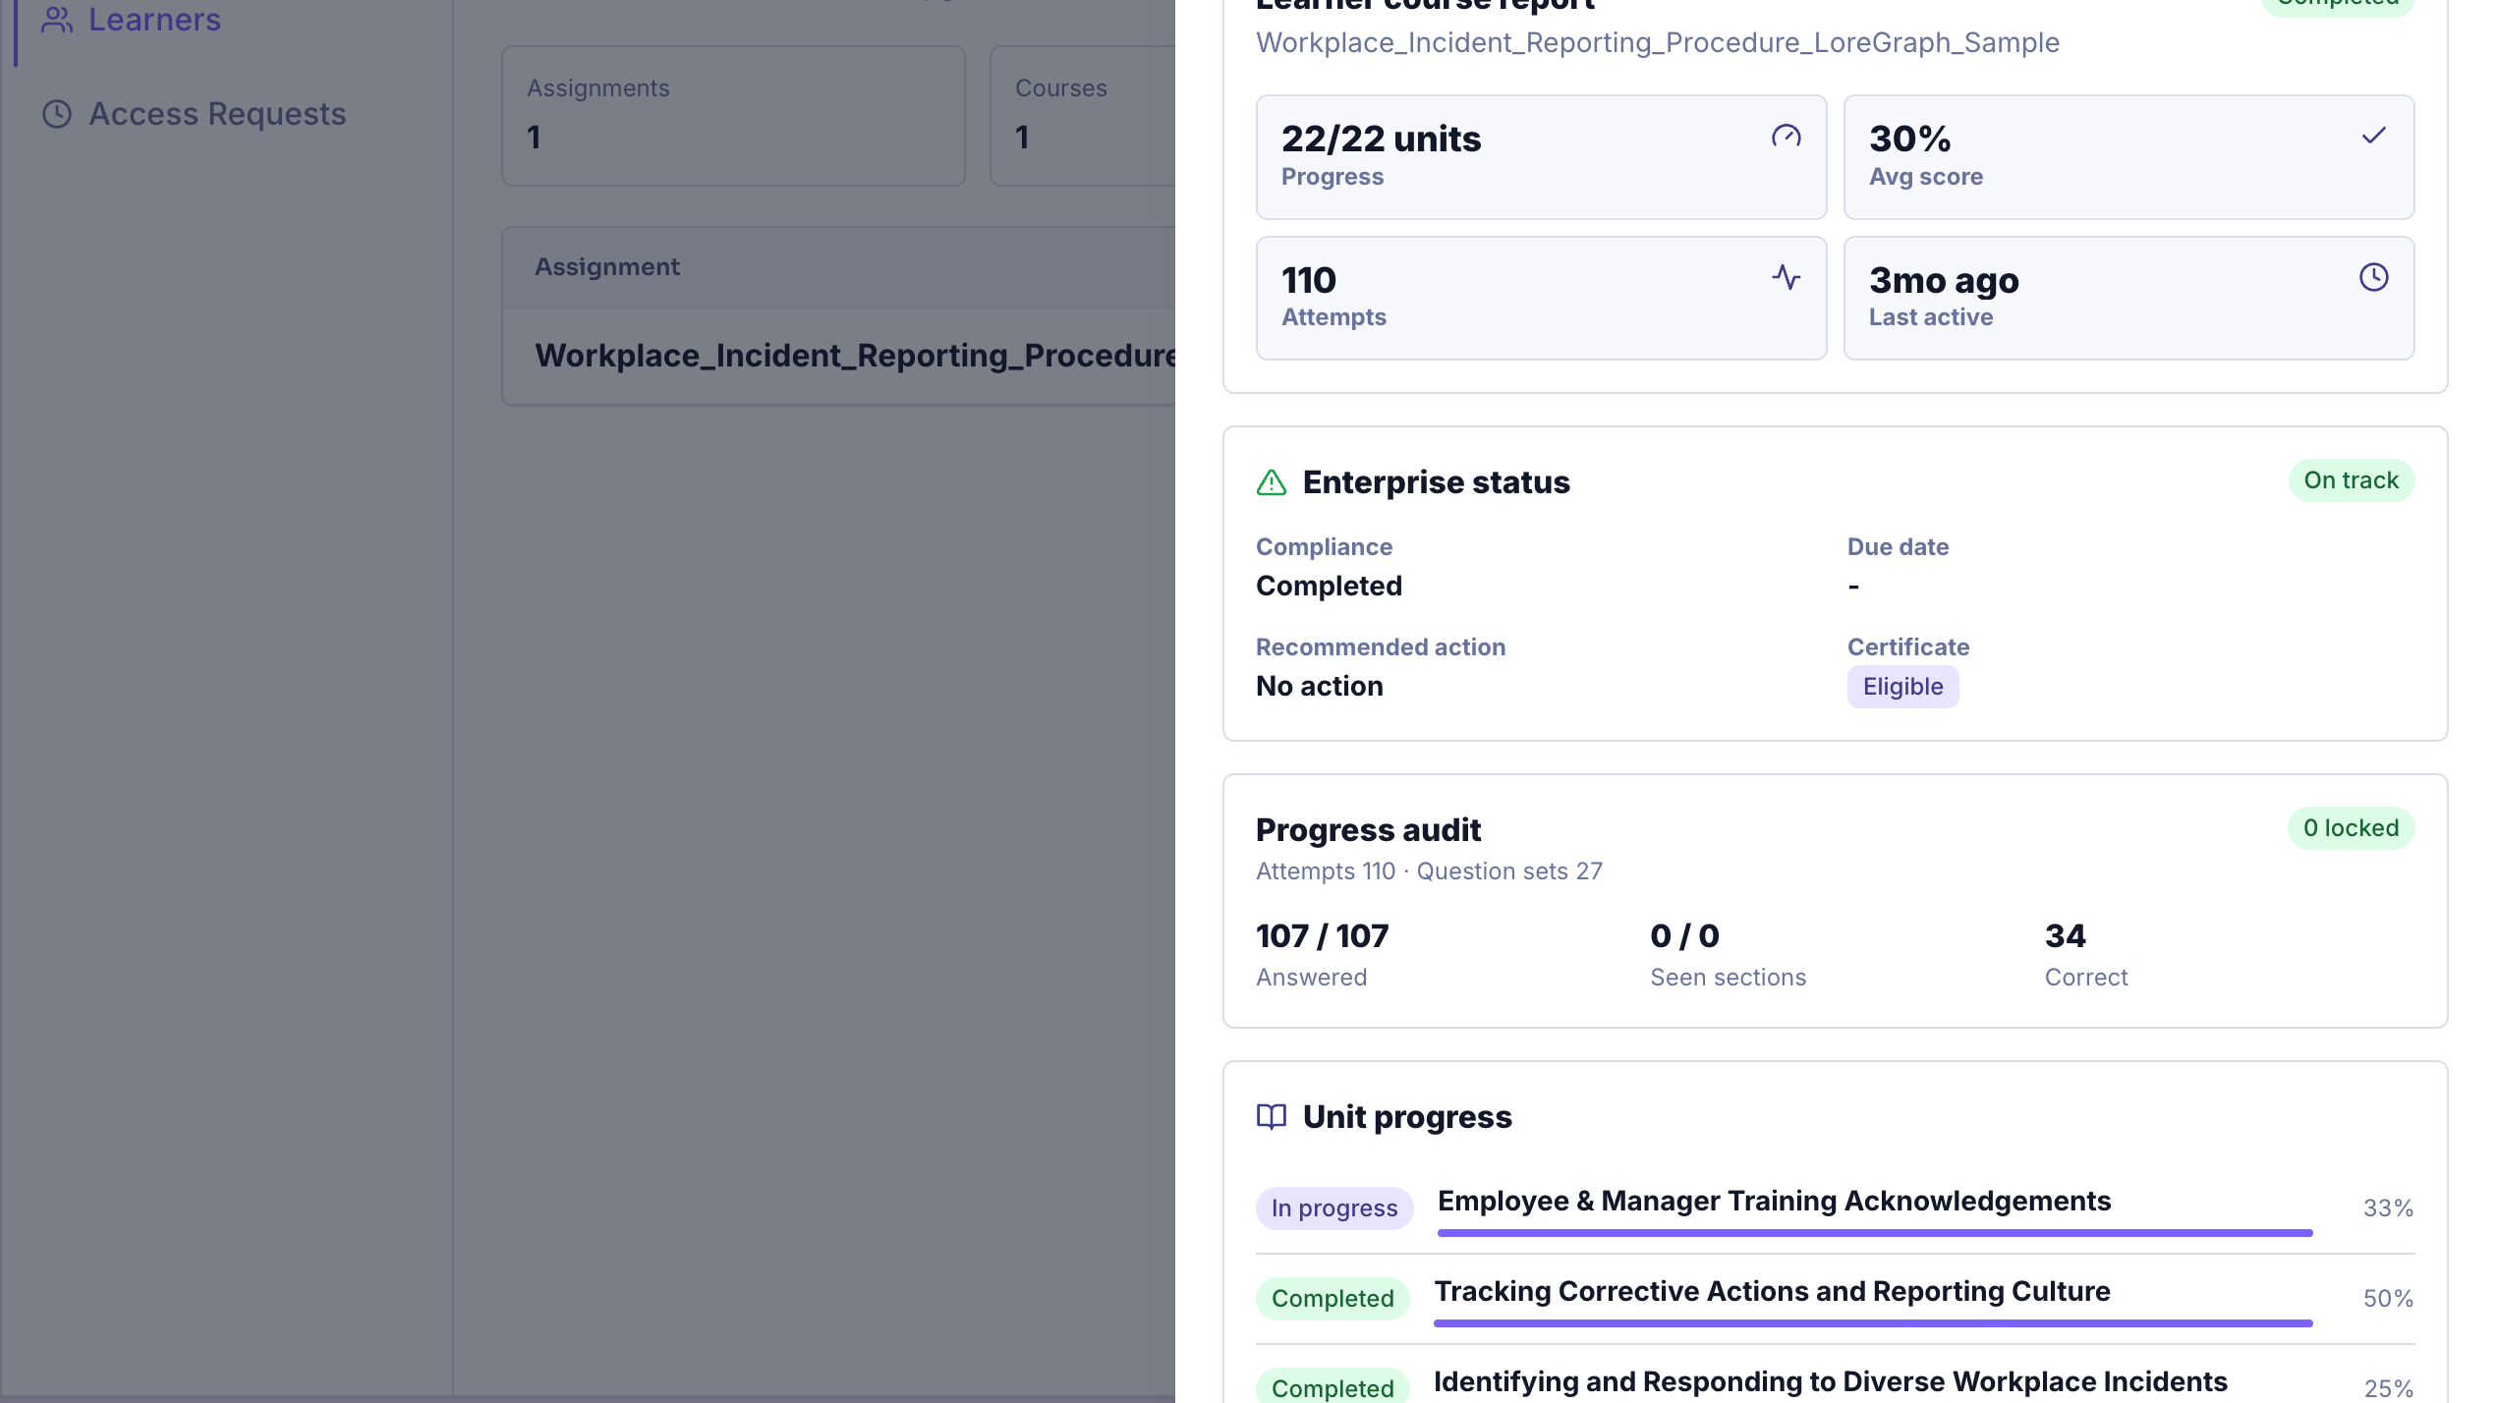Click the Assignments count card
This screenshot has width=2496, height=1403.
(x=733, y=116)
